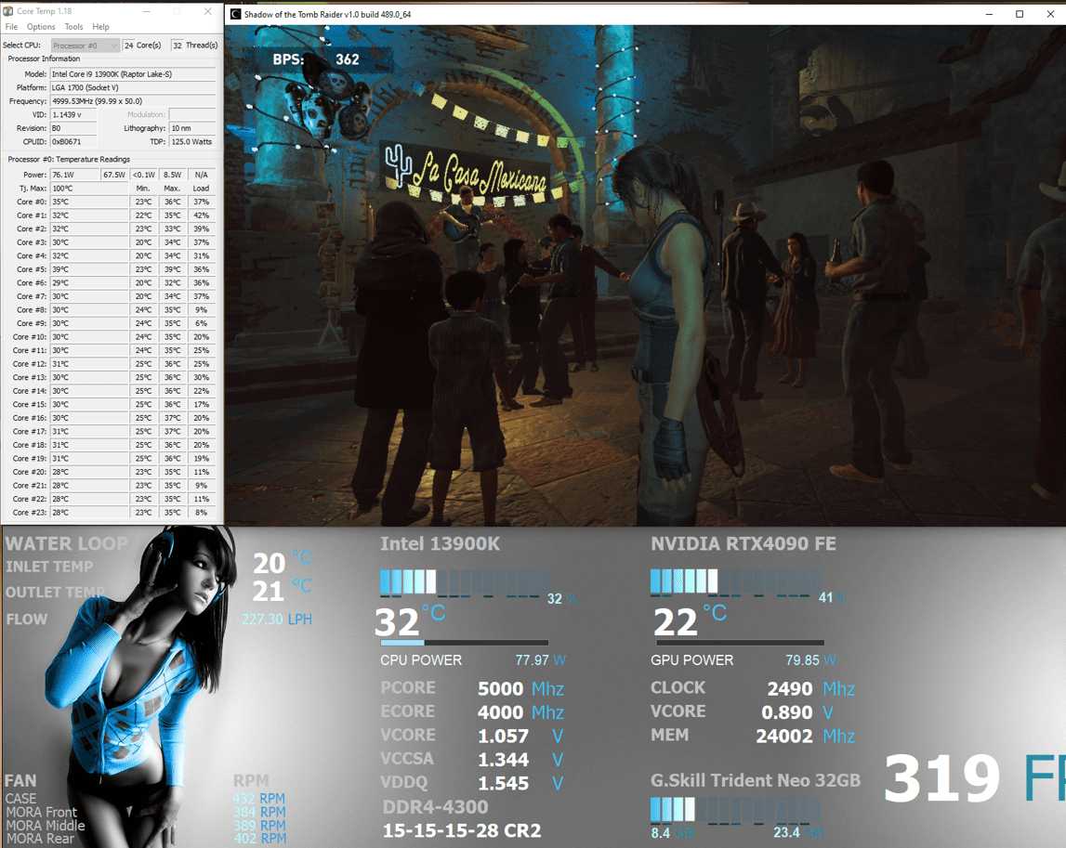Click the TDP value 125.0 Watts
The height and width of the screenshot is (848, 1066).
192,142
